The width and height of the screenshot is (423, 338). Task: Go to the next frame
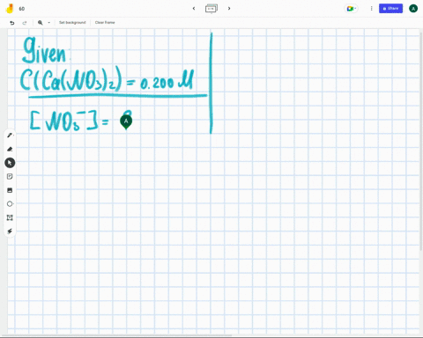(229, 9)
